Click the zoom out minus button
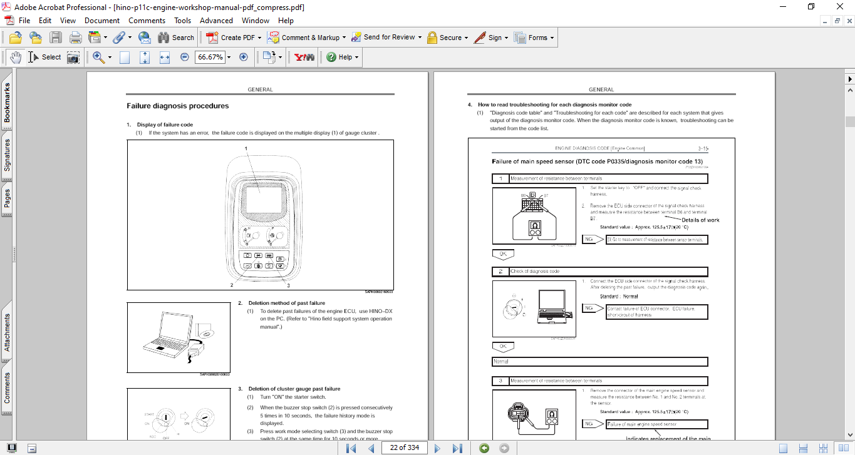 [x=184, y=57]
